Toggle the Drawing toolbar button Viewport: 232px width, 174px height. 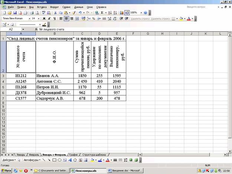(127, 12)
